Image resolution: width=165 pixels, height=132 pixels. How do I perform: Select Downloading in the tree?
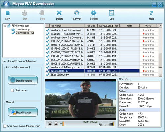point(23,29)
